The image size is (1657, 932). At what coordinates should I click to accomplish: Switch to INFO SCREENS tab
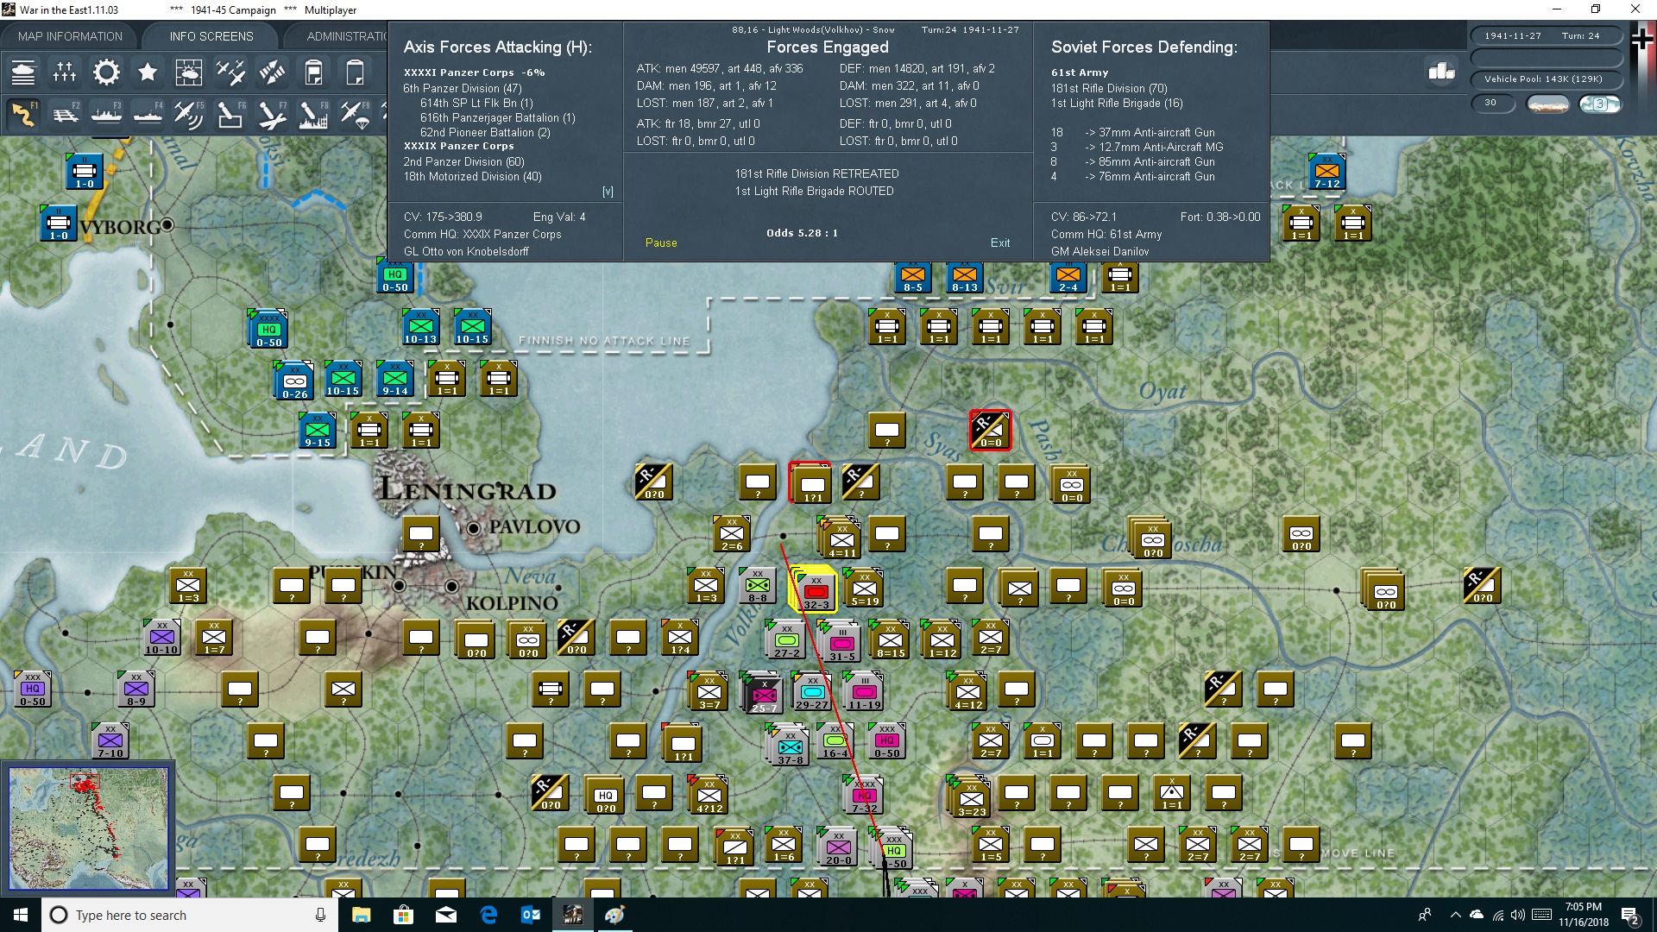point(211,36)
